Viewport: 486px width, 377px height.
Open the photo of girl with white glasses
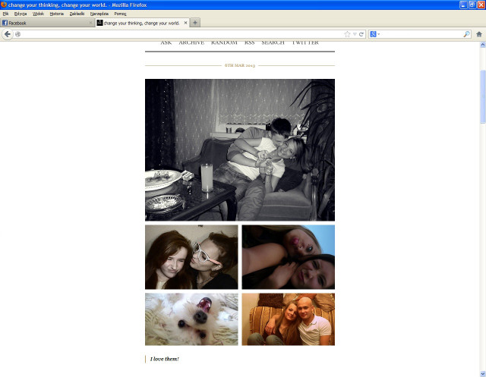pyautogui.click(x=191, y=257)
